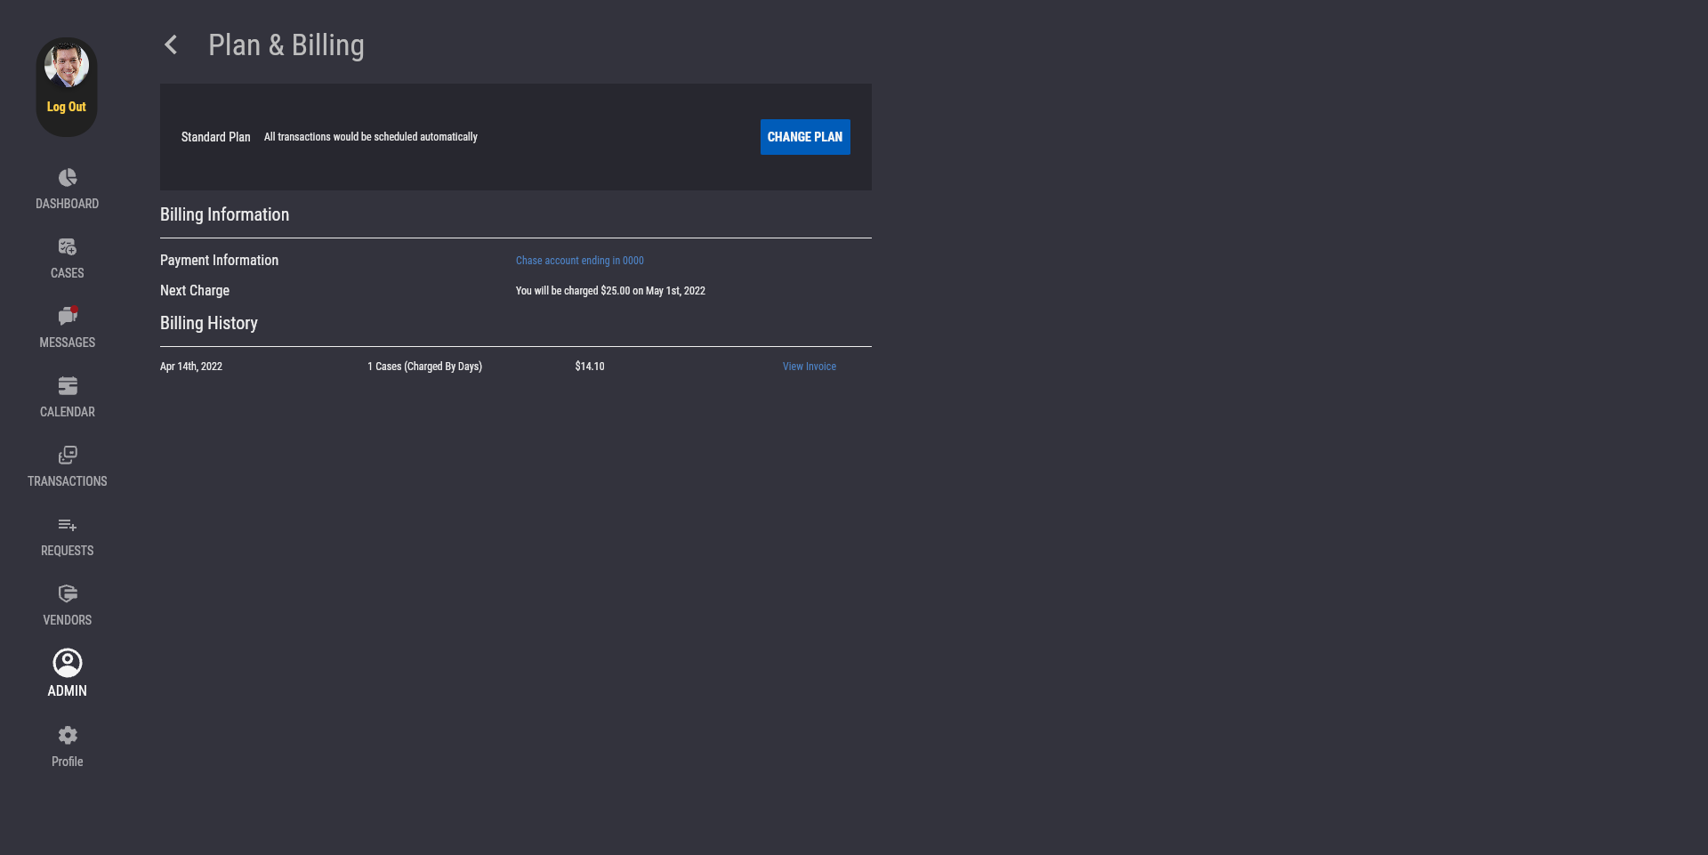Open Cases from the sidebar icon

(68, 247)
